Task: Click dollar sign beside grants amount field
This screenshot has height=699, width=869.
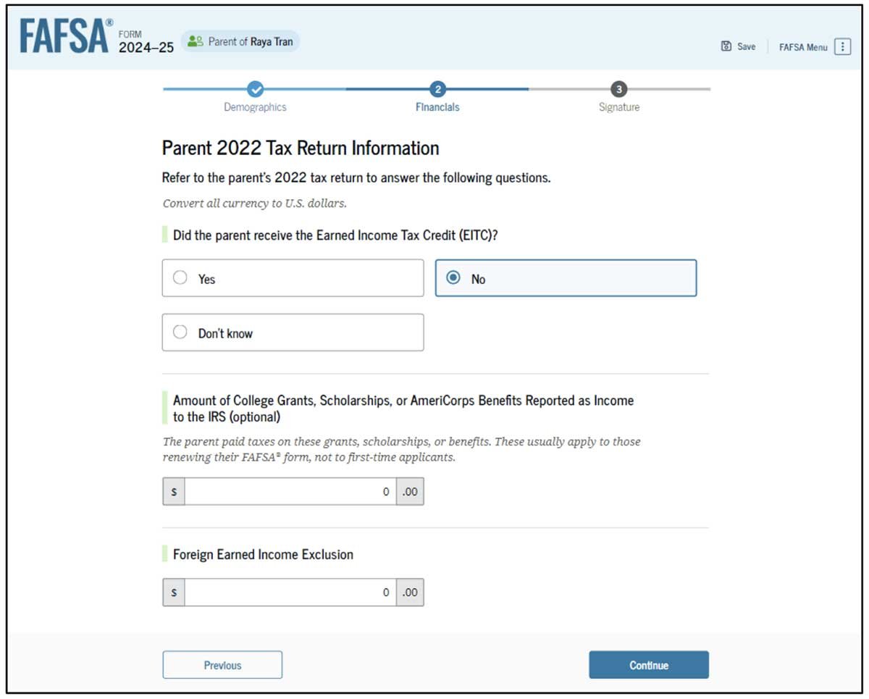Action: (x=174, y=492)
